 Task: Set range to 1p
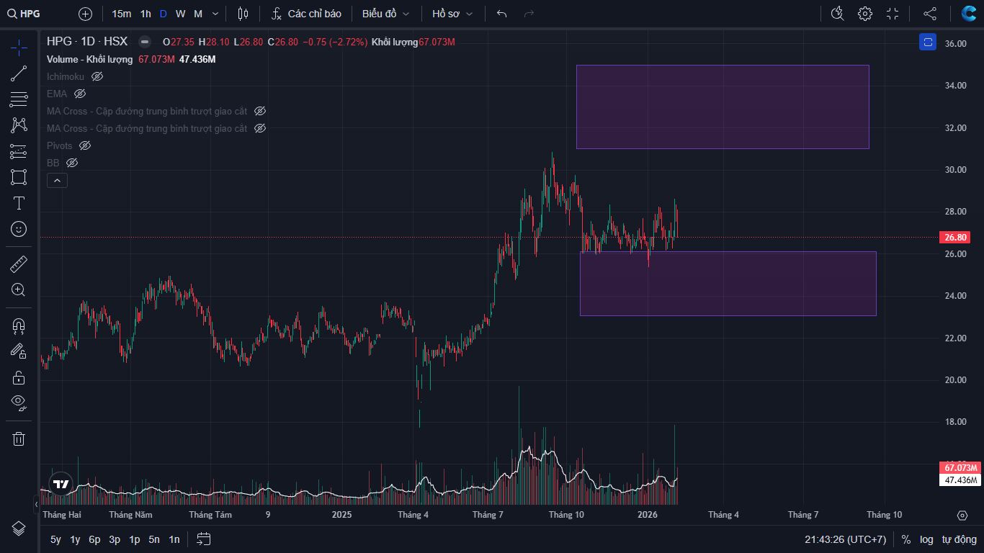(134, 539)
